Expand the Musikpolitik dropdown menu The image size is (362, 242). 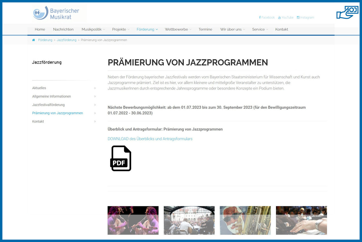click(x=93, y=29)
